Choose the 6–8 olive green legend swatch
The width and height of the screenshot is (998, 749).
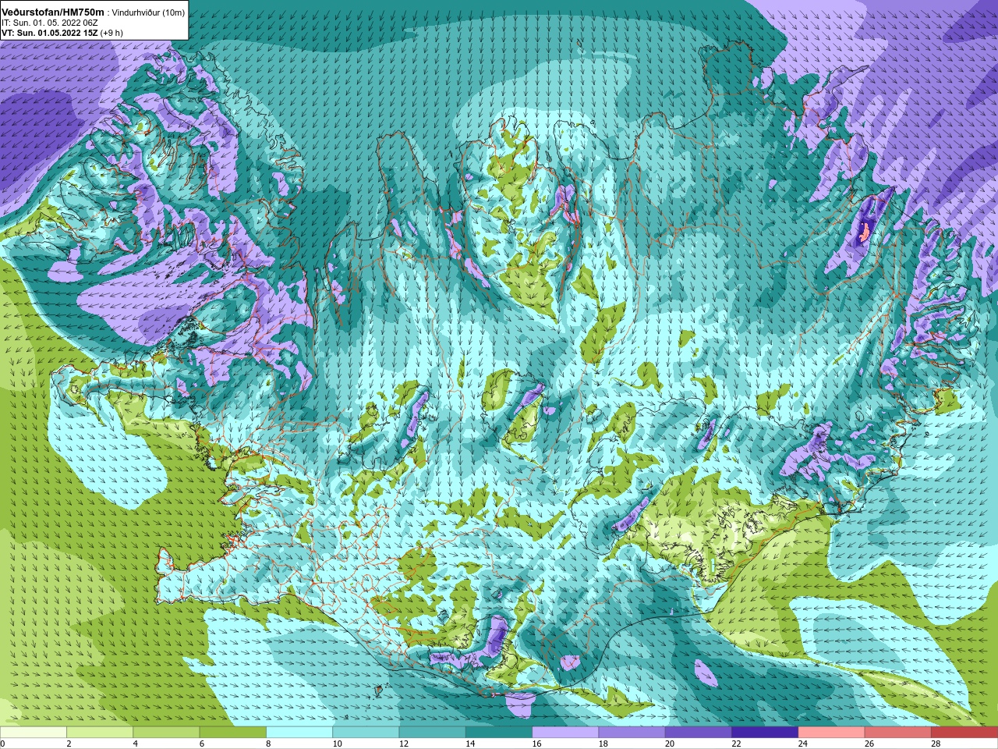coord(233,733)
